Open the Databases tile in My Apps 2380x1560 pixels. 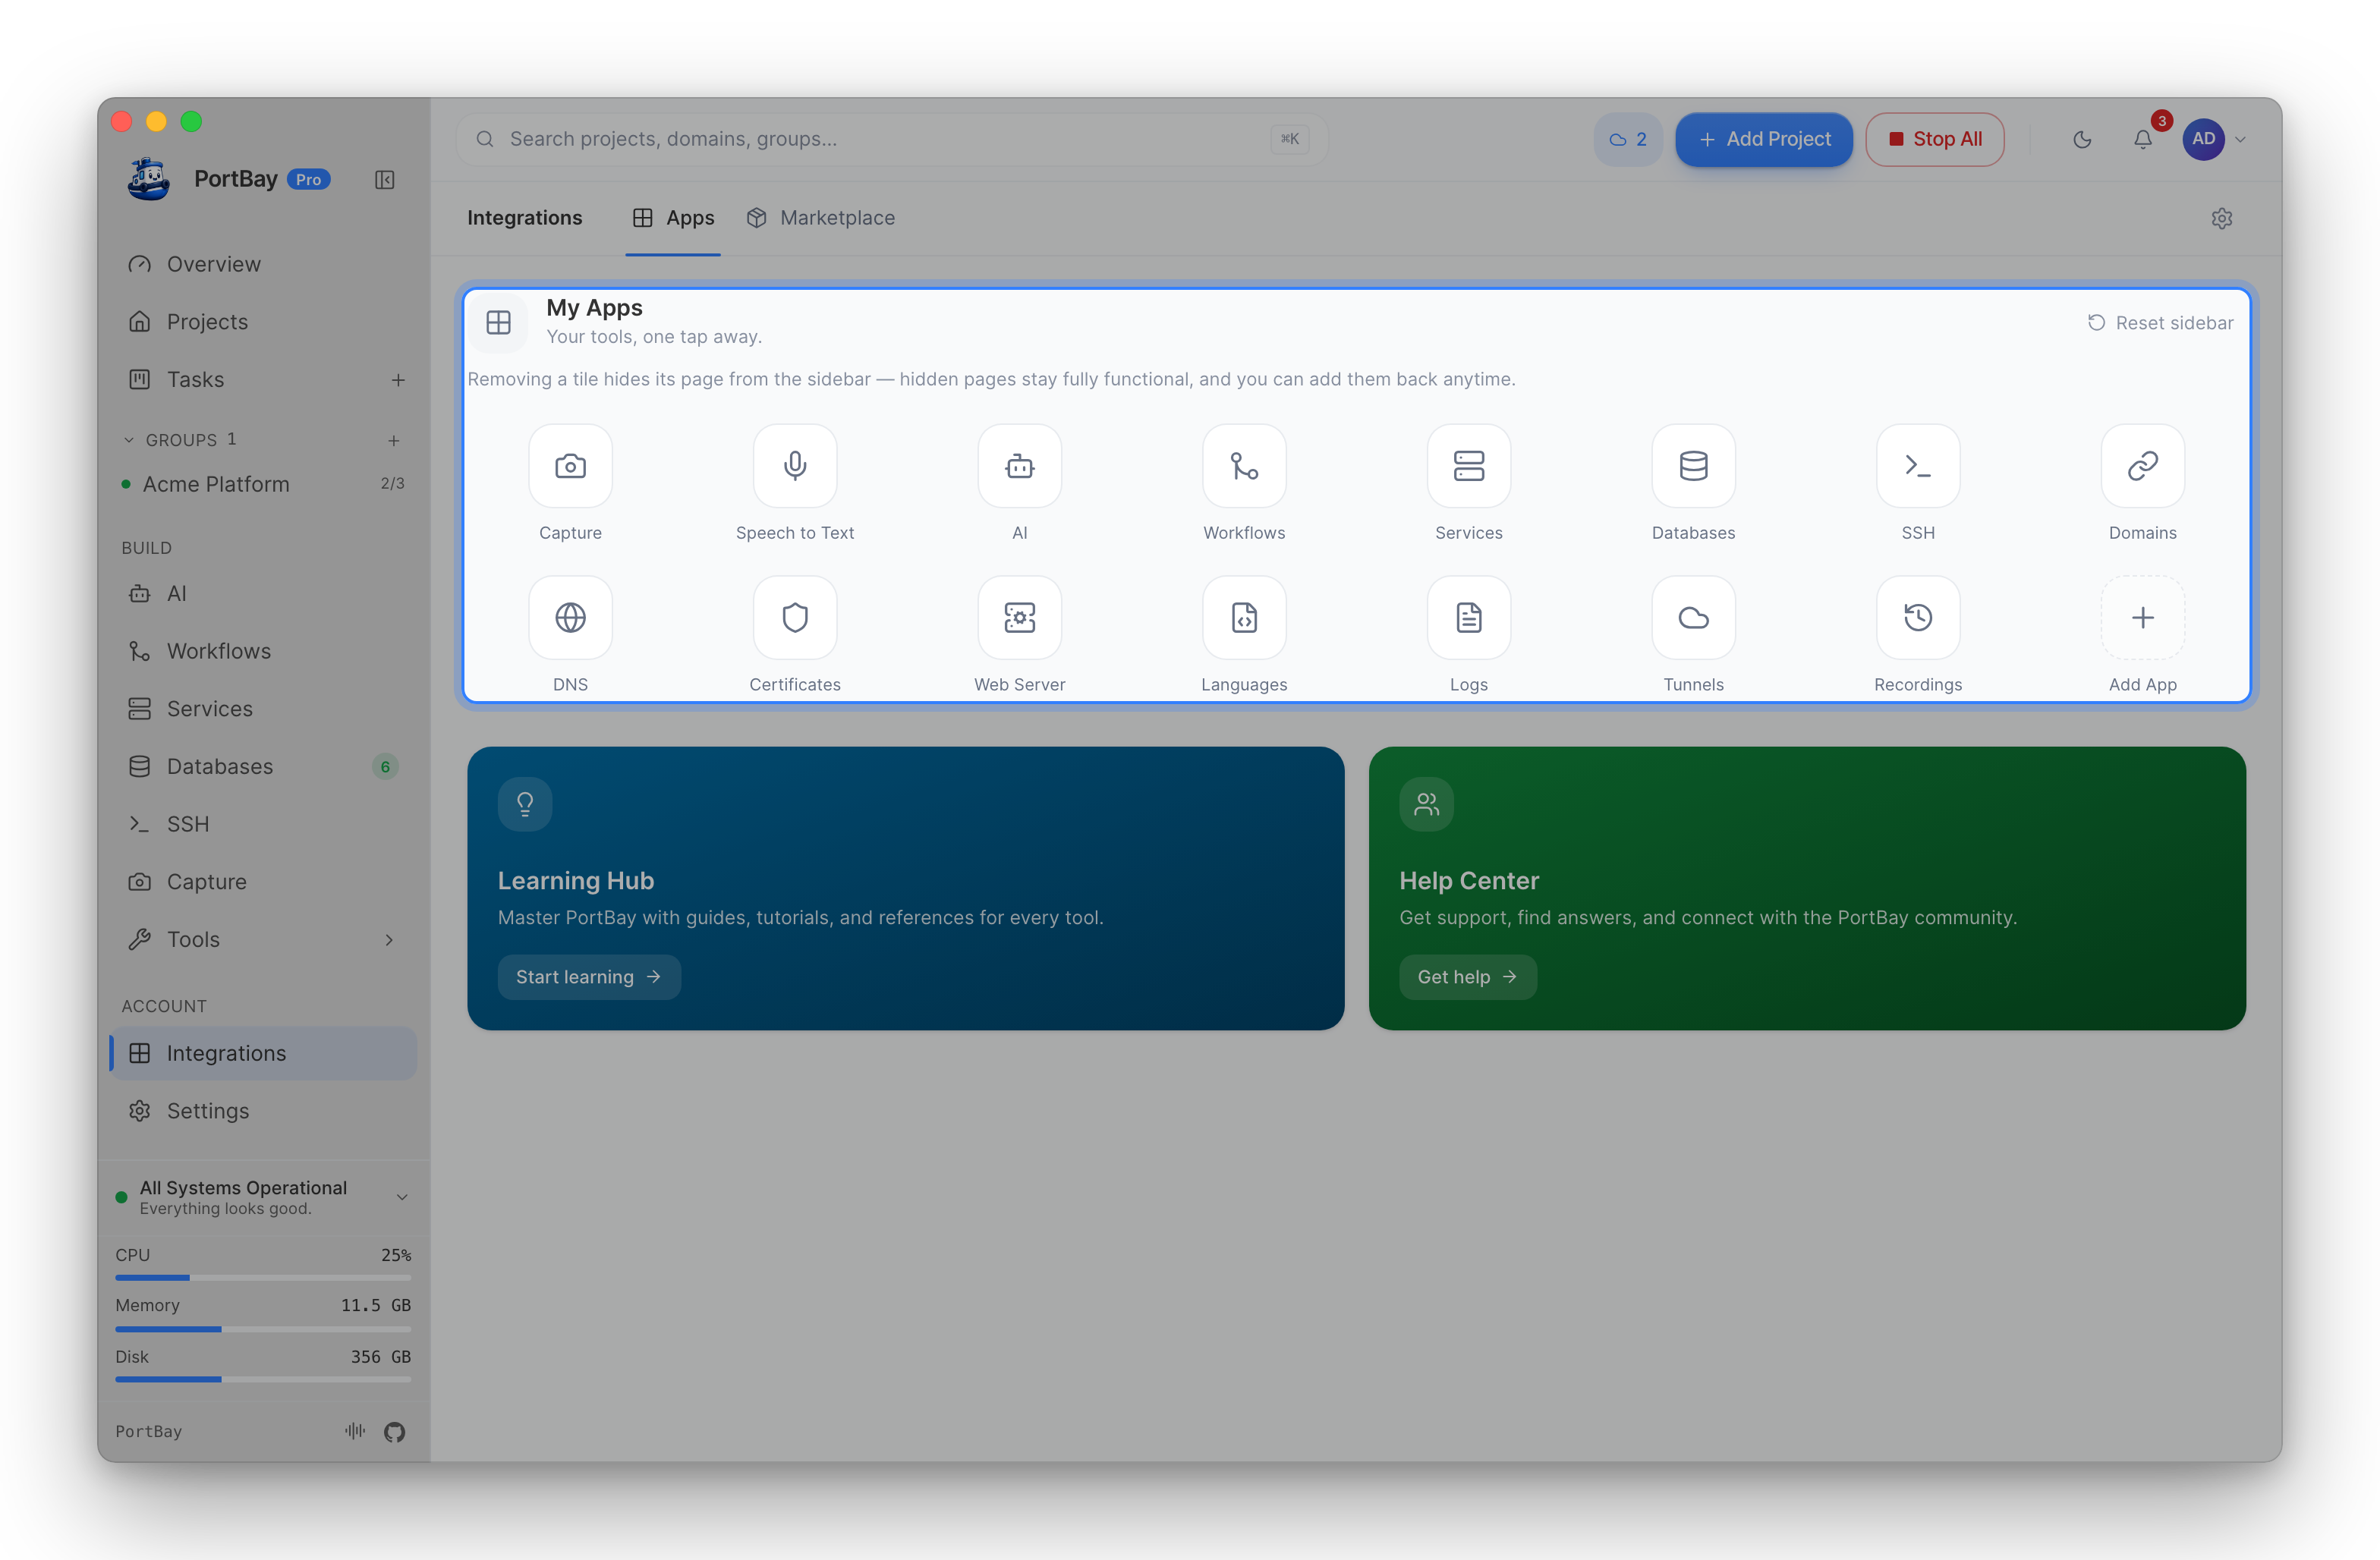(1693, 466)
